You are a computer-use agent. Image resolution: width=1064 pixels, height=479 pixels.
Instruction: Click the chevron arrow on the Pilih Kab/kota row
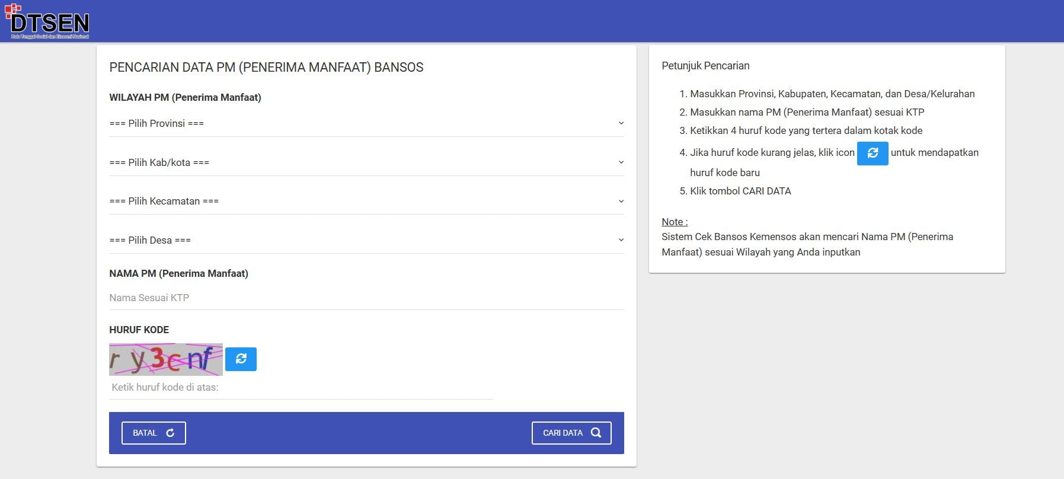click(621, 162)
